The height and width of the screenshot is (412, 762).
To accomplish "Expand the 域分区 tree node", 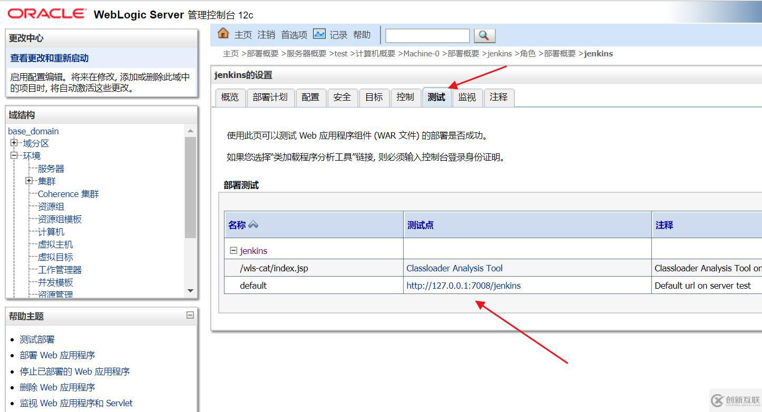I will (14, 143).
